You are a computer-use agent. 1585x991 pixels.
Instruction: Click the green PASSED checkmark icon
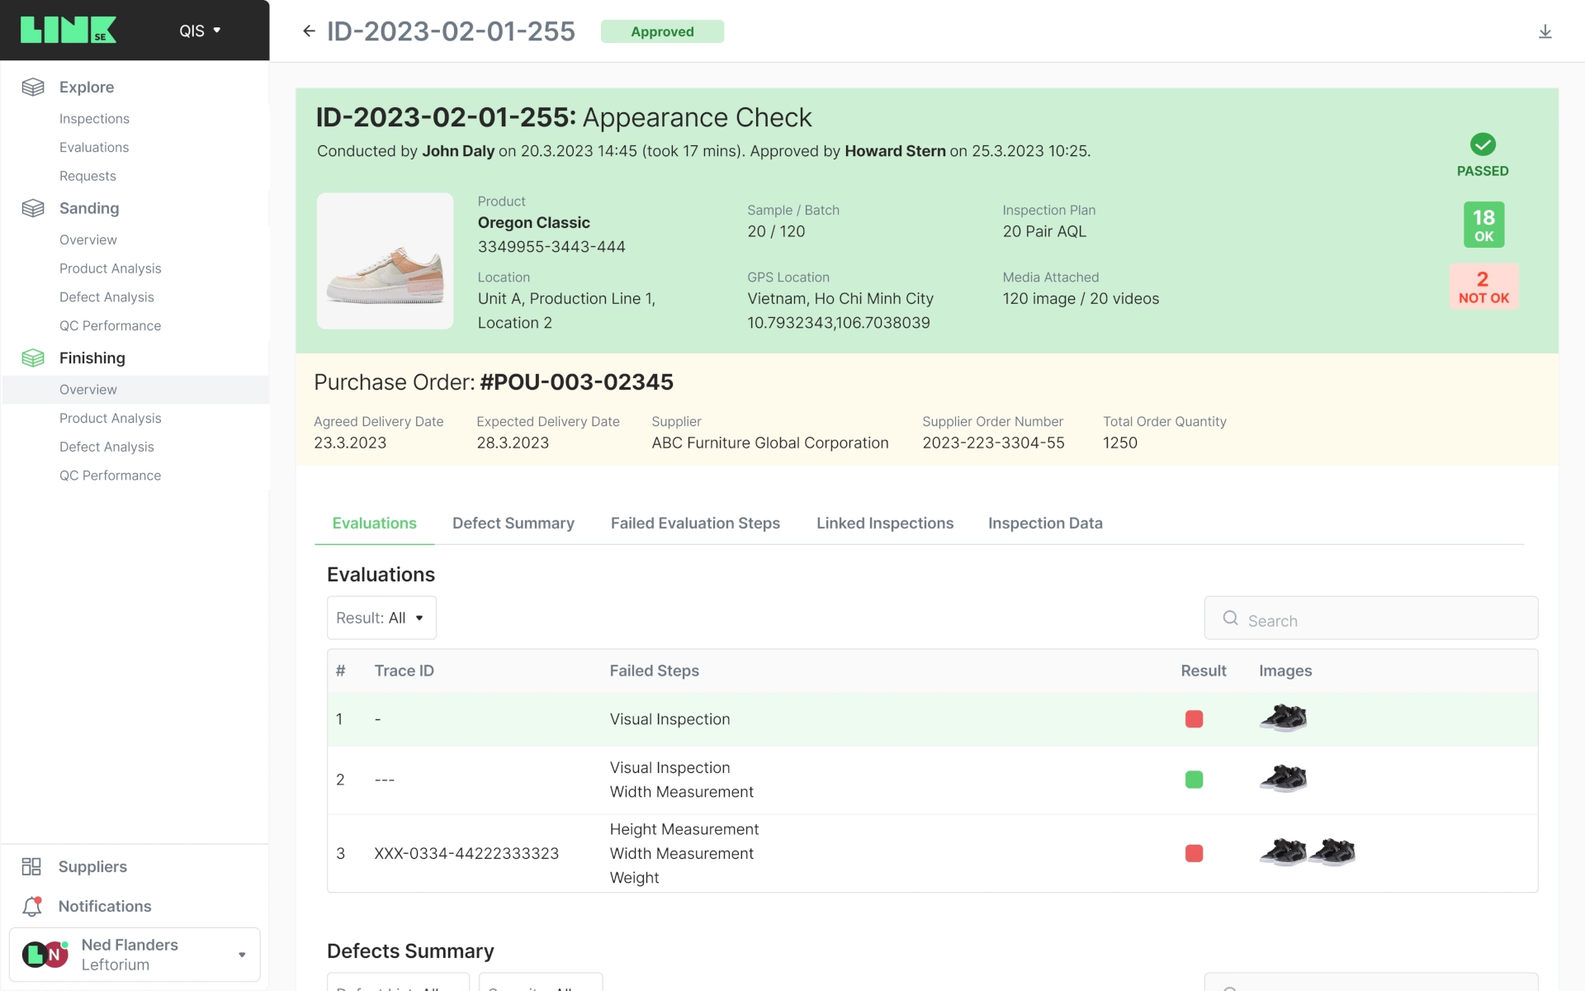pos(1483,145)
